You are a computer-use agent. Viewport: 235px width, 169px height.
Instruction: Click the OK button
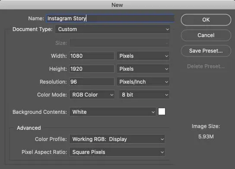tap(206, 20)
